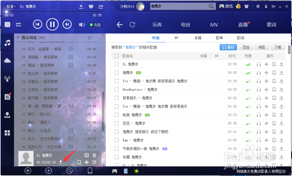The image size is (292, 176).
Task: Open the playlist menu dropdown icon
Action: click(91, 38)
